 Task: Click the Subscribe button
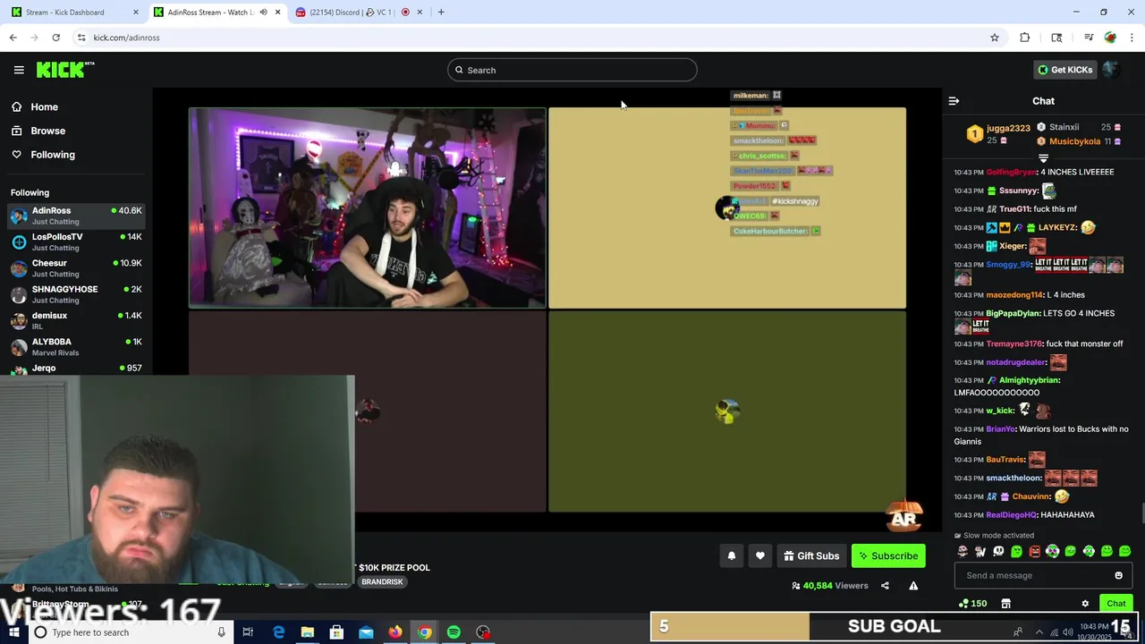[888, 555]
